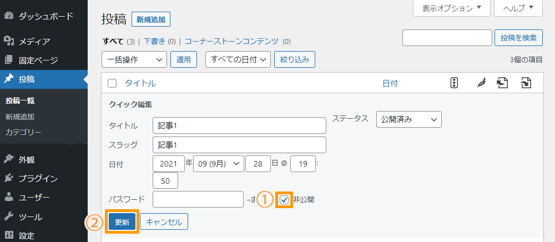Viewport: 555px width, 242px height.
Task: Open 固定ページ menu item
Action: [x=38, y=60]
